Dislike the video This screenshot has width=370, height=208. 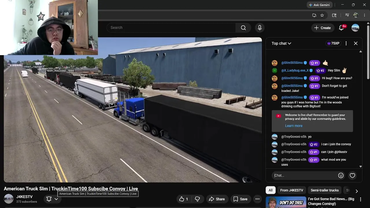click(x=197, y=199)
